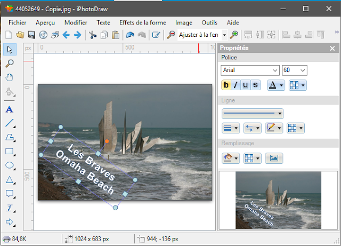Click the orange rotation handle on text

(107, 141)
